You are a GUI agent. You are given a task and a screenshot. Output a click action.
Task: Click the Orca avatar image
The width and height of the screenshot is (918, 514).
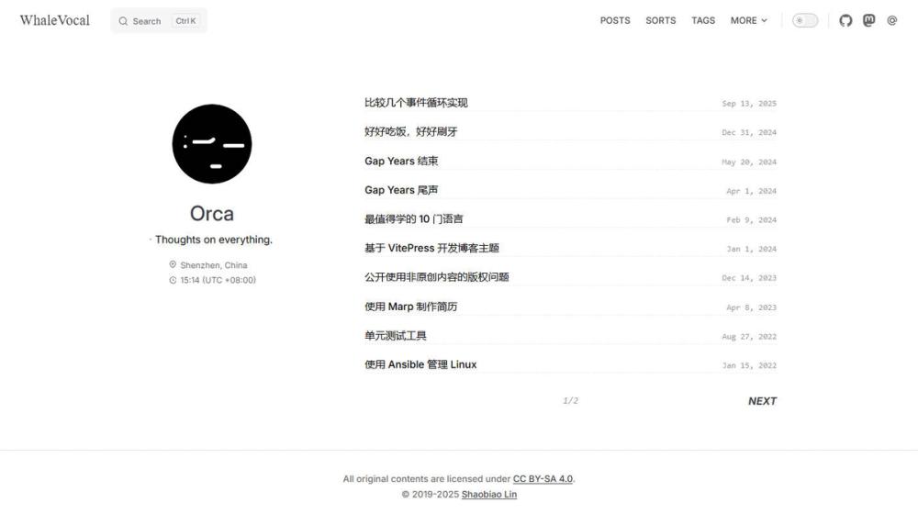tap(212, 144)
